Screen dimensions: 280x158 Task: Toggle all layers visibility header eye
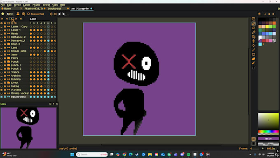point(2,23)
